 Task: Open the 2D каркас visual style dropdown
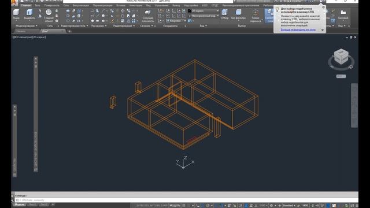tap(204, 11)
